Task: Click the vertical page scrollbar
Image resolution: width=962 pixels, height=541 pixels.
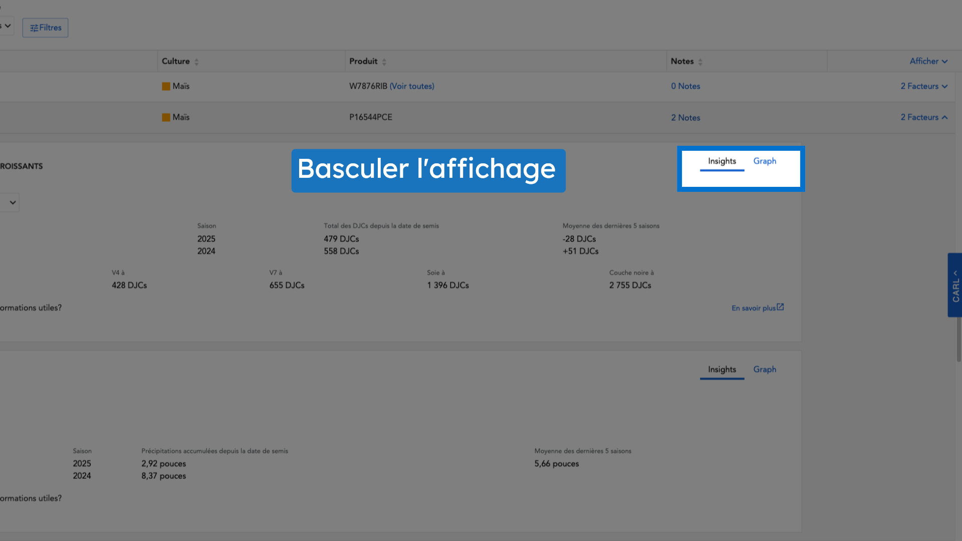Action: (958, 339)
